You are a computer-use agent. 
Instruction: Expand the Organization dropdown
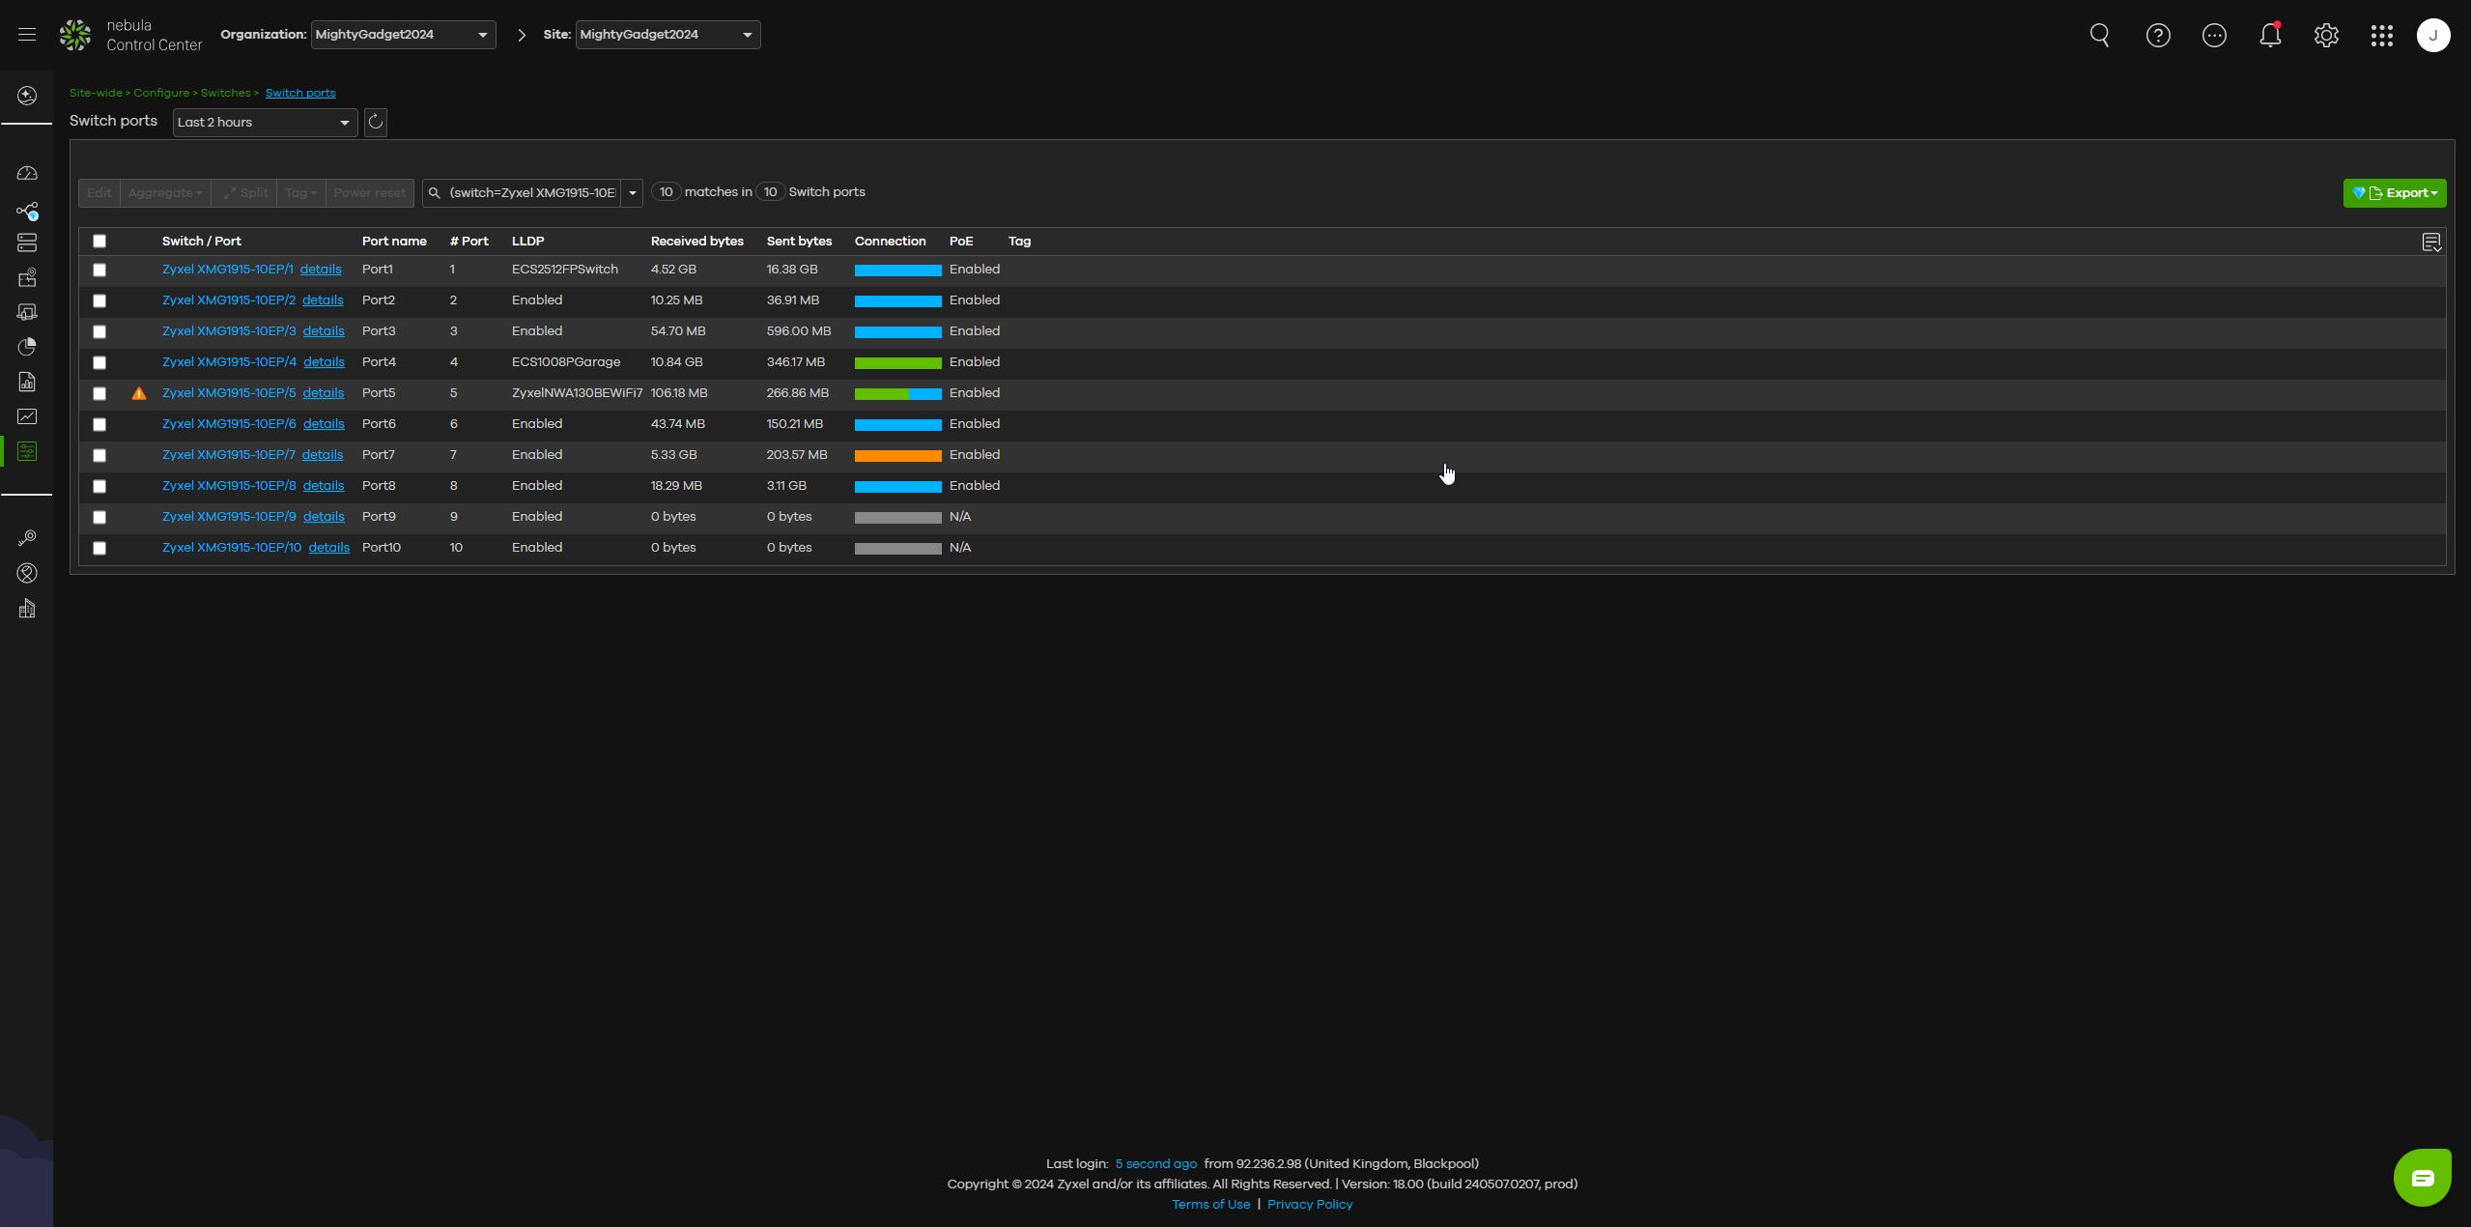click(x=403, y=35)
